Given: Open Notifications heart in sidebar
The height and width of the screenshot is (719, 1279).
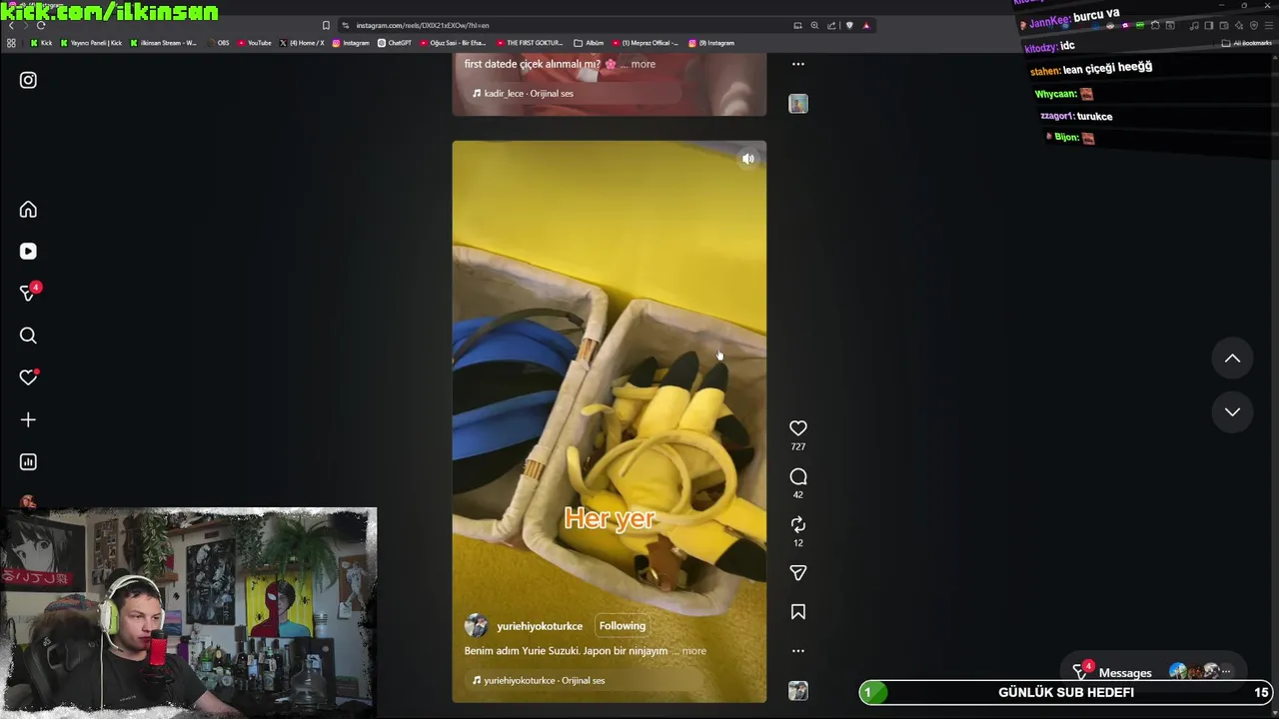Looking at the screenshot, I should (x=28, y=377).
